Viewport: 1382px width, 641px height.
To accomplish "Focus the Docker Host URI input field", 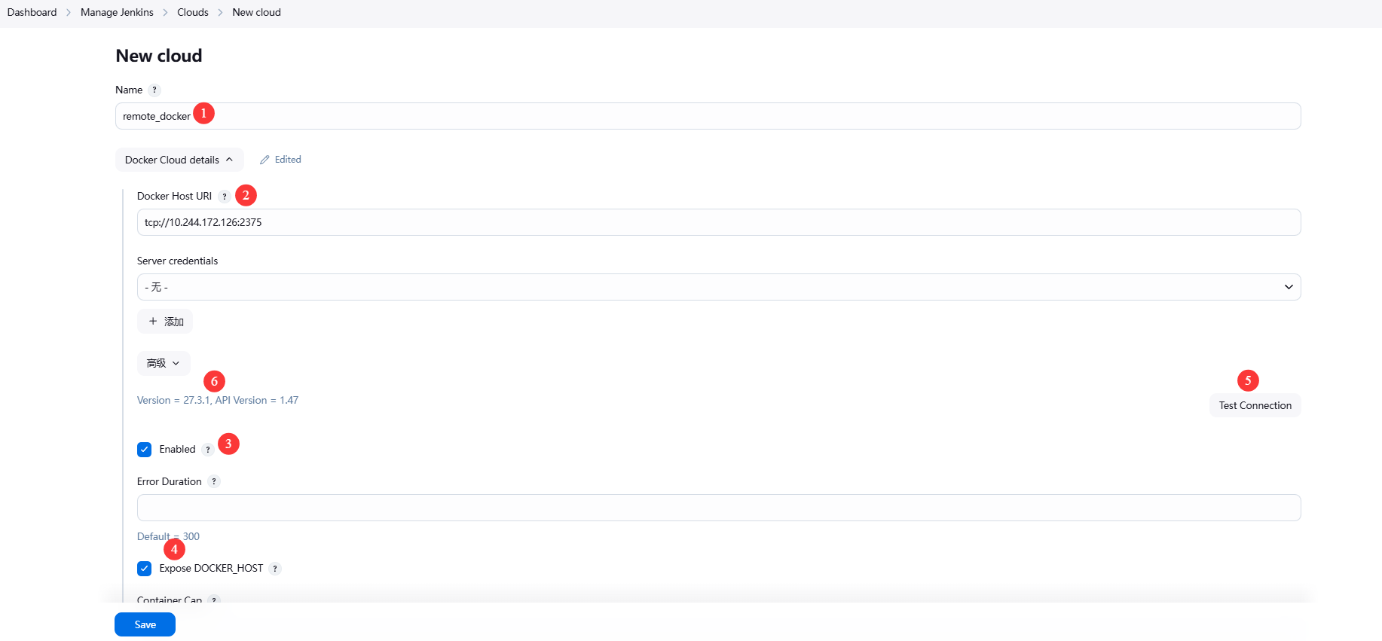I will (718, 222).
